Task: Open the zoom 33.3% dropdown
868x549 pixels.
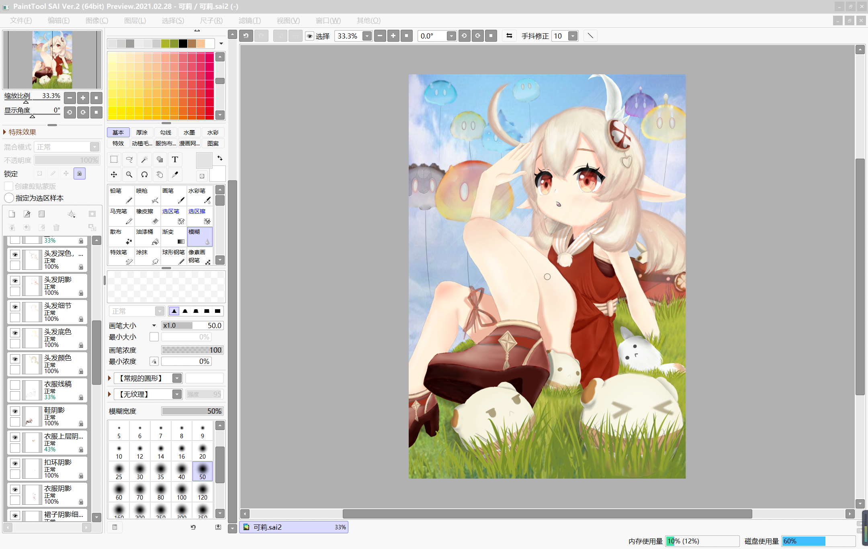Action: tap(367, 36)
